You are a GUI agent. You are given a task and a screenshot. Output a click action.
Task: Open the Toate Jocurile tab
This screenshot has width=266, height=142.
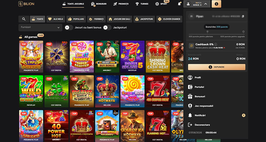[73, 4]
